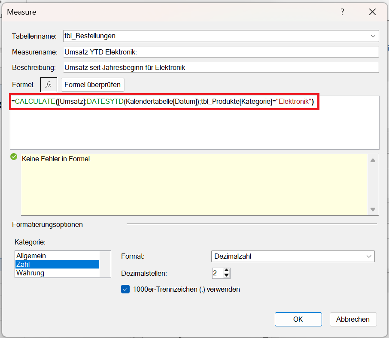Open the Tabellenname dropdown
Image resolution: width=389 pixels, height=338 pixels.
[373, 36]
